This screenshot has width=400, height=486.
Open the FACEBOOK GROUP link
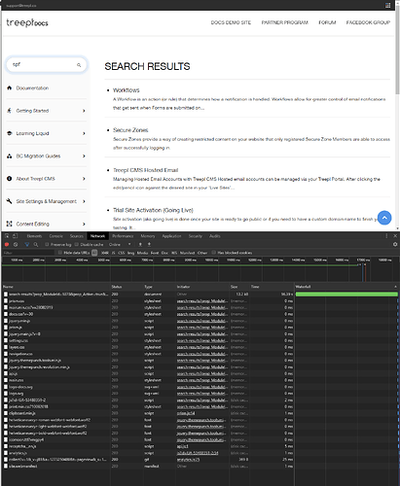point(368,22)
